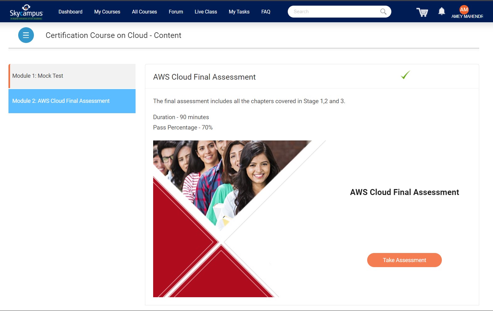Click the final assessment description sentence
The image size is (493, 311).
[x=249, y=101]
